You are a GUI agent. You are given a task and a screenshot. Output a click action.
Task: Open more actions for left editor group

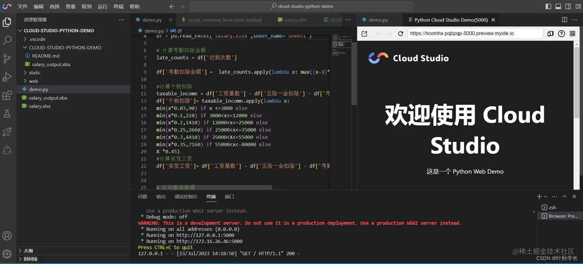click(348, 20)
